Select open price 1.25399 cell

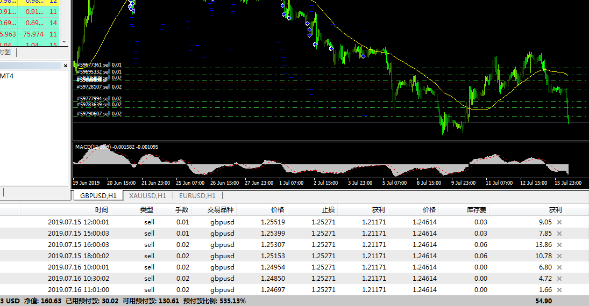(273, 233)
